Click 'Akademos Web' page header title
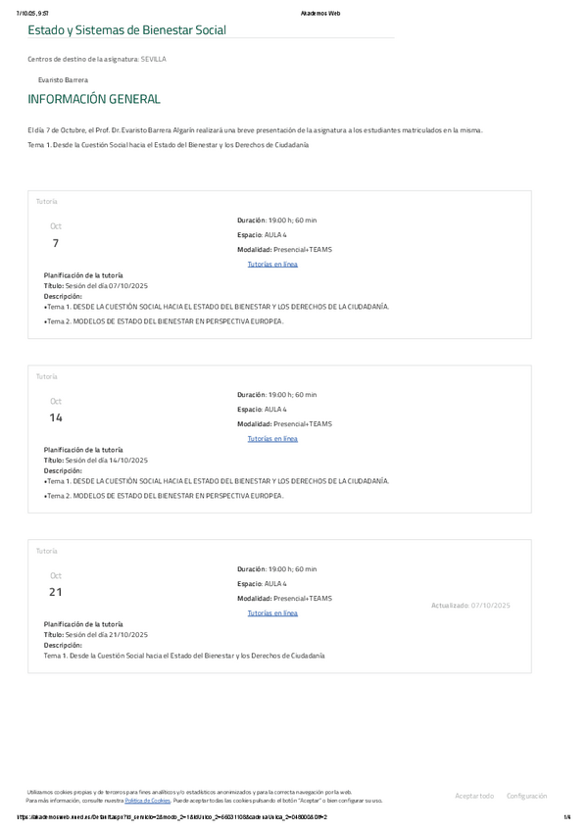588x831 pixels. tap(320, 15)
